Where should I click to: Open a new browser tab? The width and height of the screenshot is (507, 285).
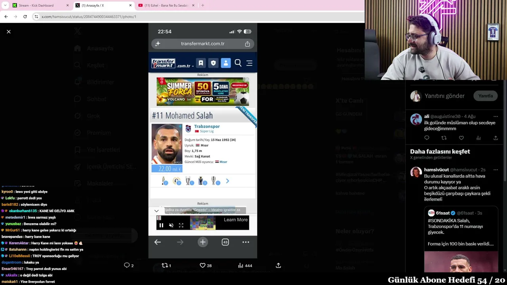coord(203,6)
